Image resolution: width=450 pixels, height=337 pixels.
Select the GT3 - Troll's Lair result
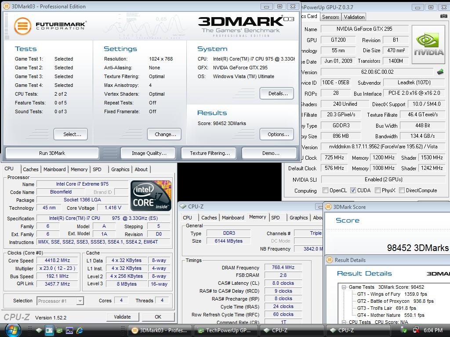(386, 308)
